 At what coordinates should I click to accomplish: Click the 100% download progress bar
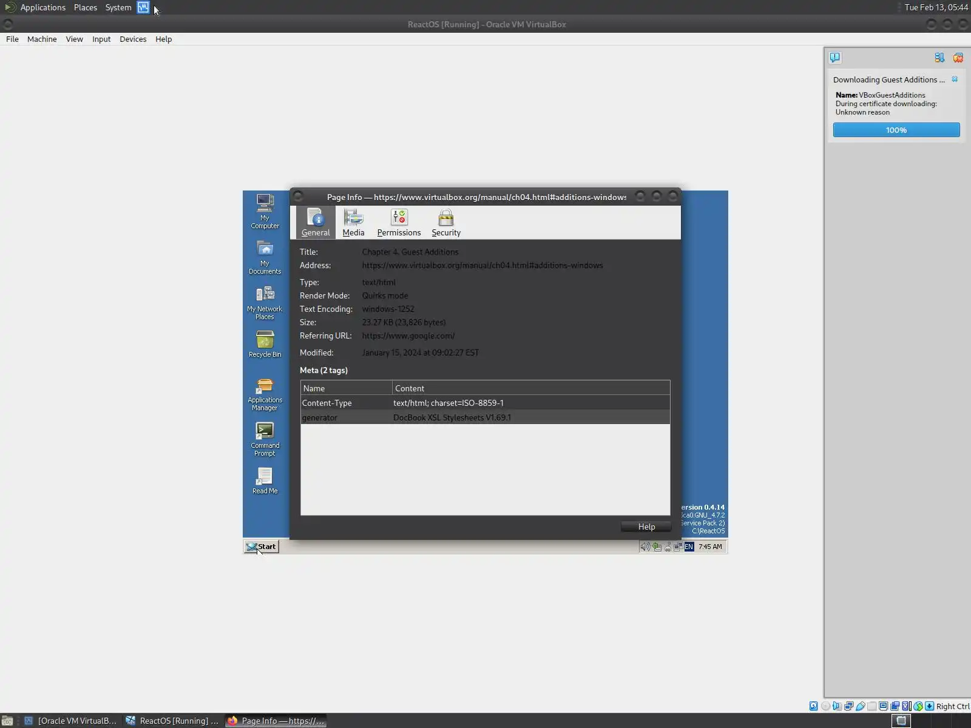pyautogui.click(x=896, y=130)
